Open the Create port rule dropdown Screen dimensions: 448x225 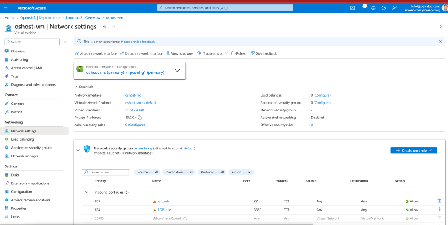(x=414, y=150)
